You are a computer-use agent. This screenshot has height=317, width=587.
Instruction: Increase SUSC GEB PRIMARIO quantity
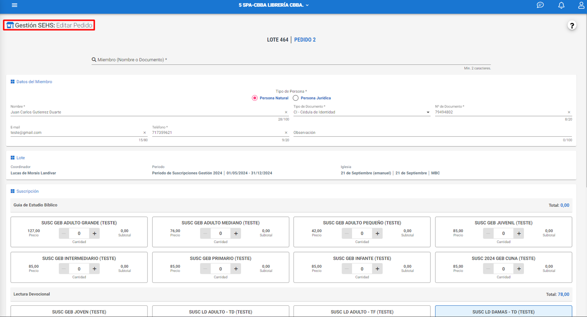pos(236,269)
